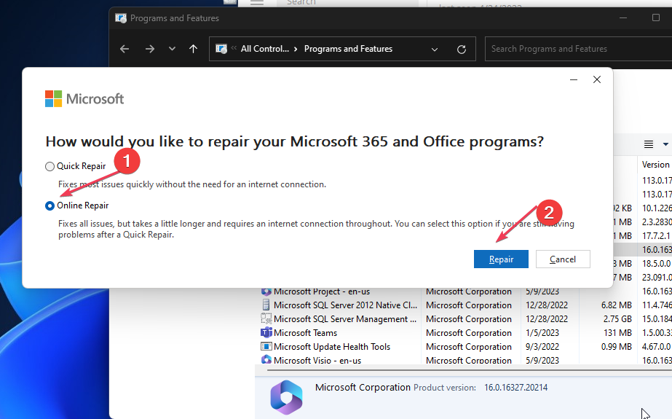Select the Quick Repair option
Viewport: 672px width, 419px height.
50,166
